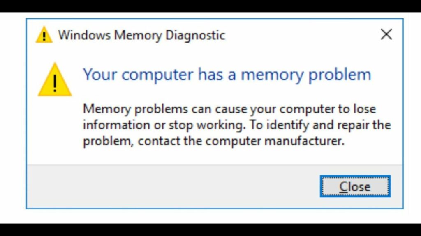The image size is (421, 236).
Task: Click the 'Memory problems can cause' text line
Action: pyautogui.click(x=229, y=109)
